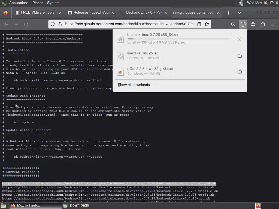Viewport: 279px width, 209px height.
Task: Click the show desktop icon in bottom panel
Action: coord(3,206)
